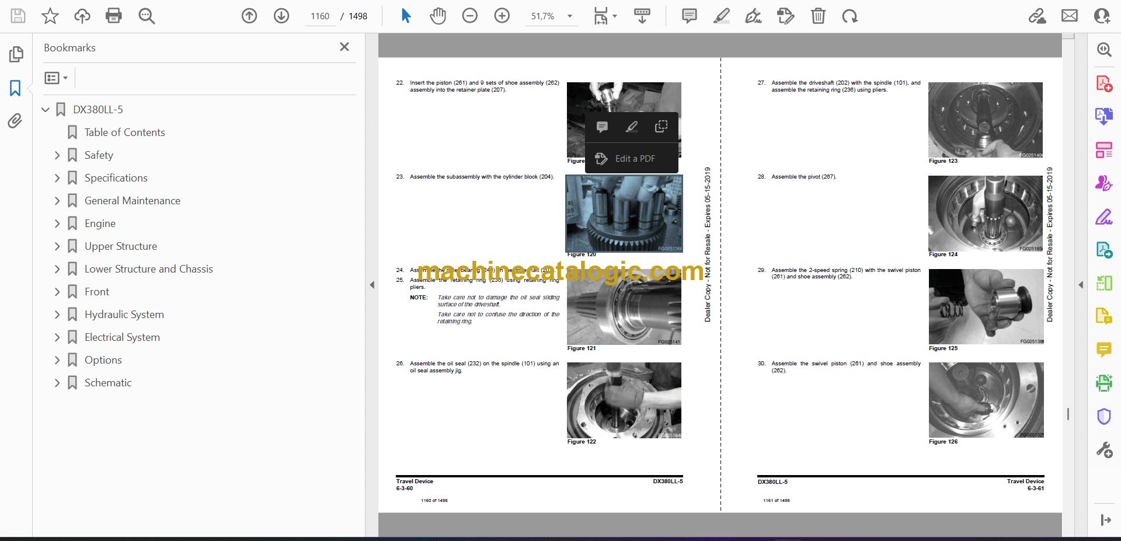Collapse the DX380LL-5 root bookmark

(x=46, y=110)
